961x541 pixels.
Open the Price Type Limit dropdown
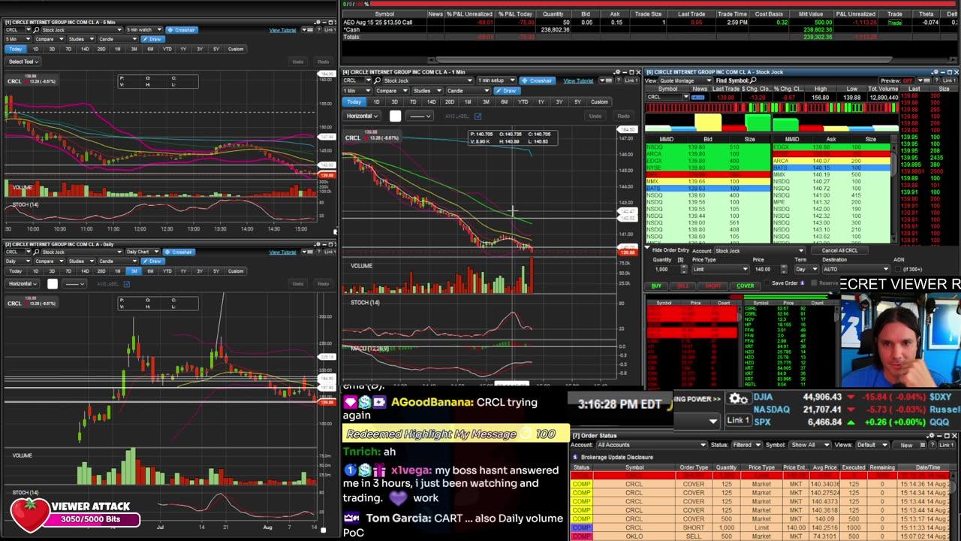[x=721, y=269]
